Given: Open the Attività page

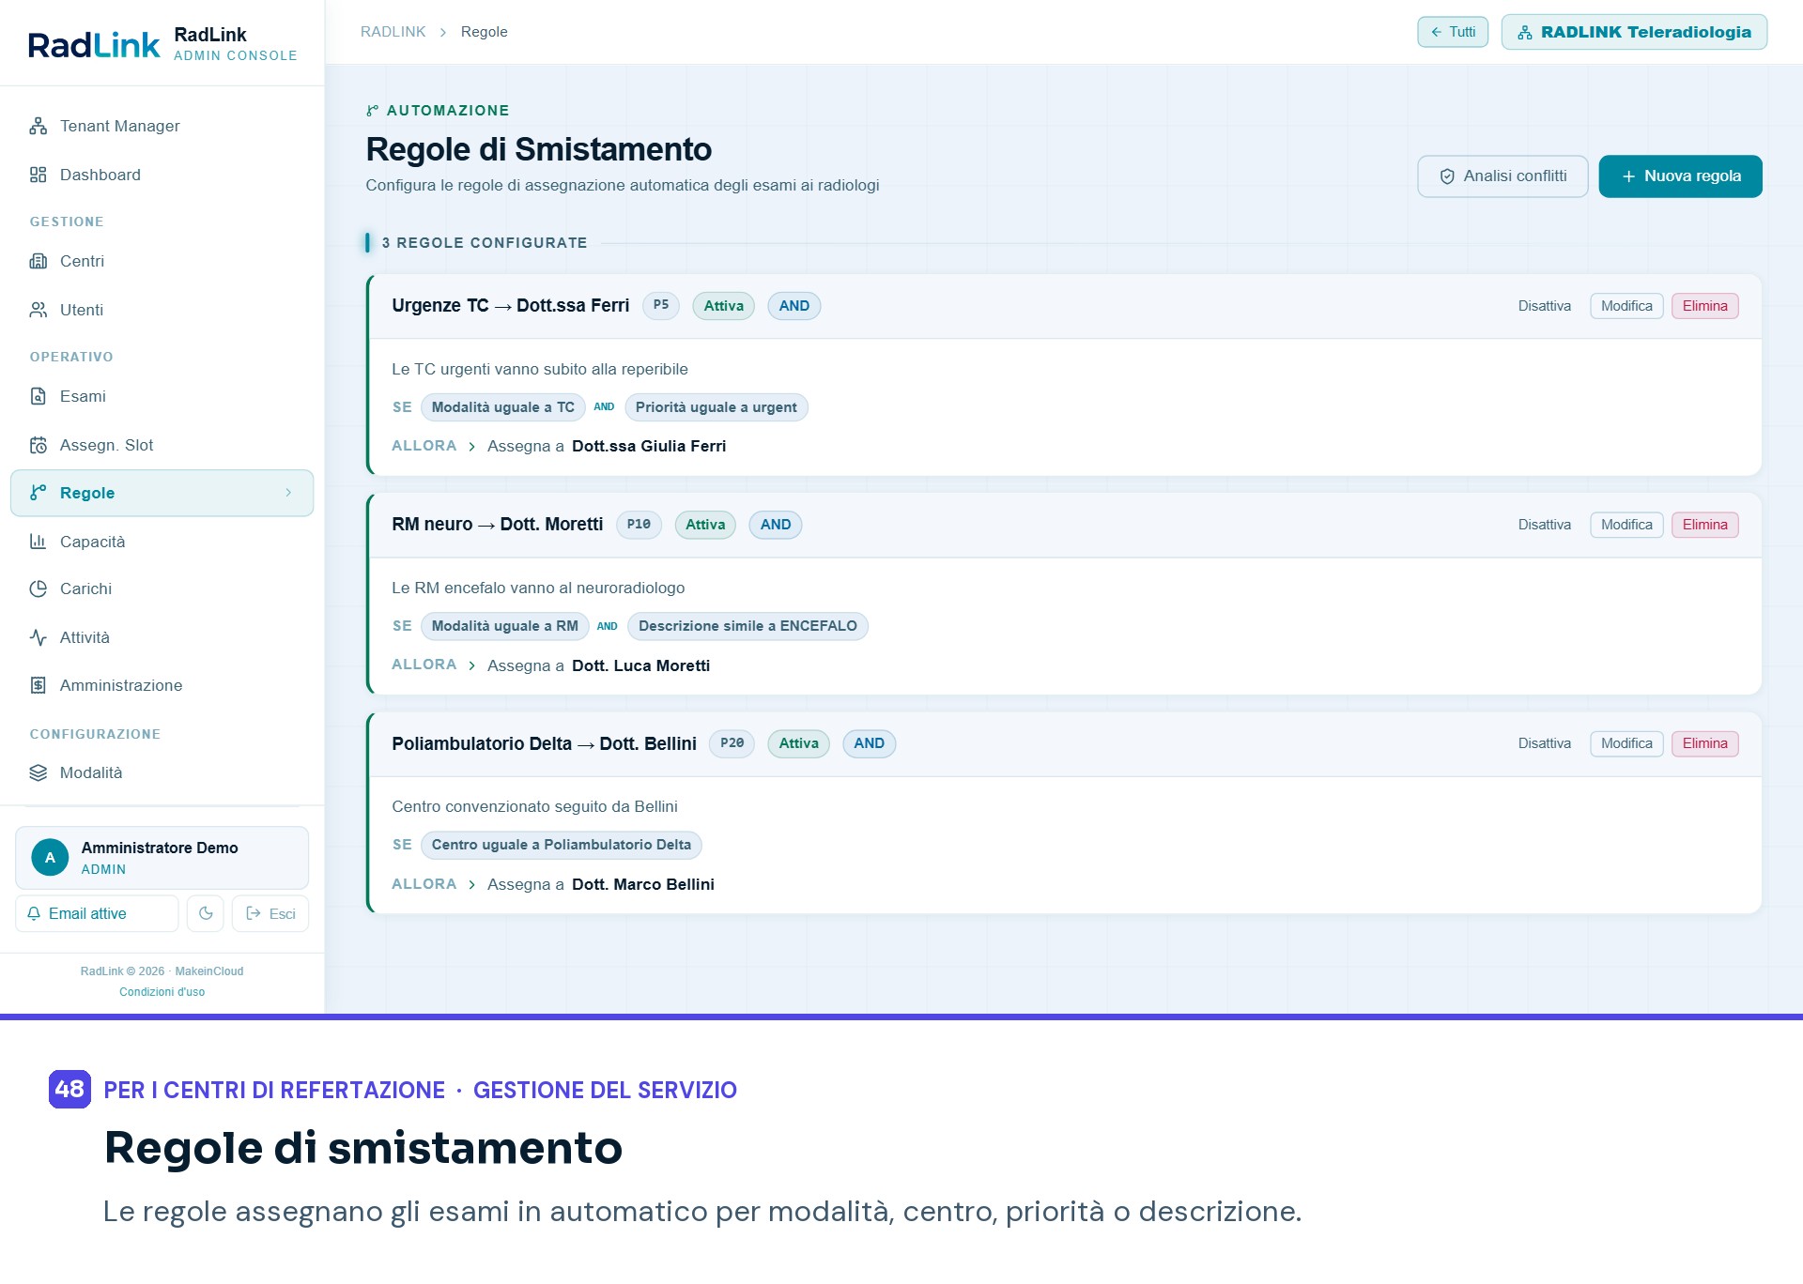Looking at the screenshot, I should click(162, 637).
